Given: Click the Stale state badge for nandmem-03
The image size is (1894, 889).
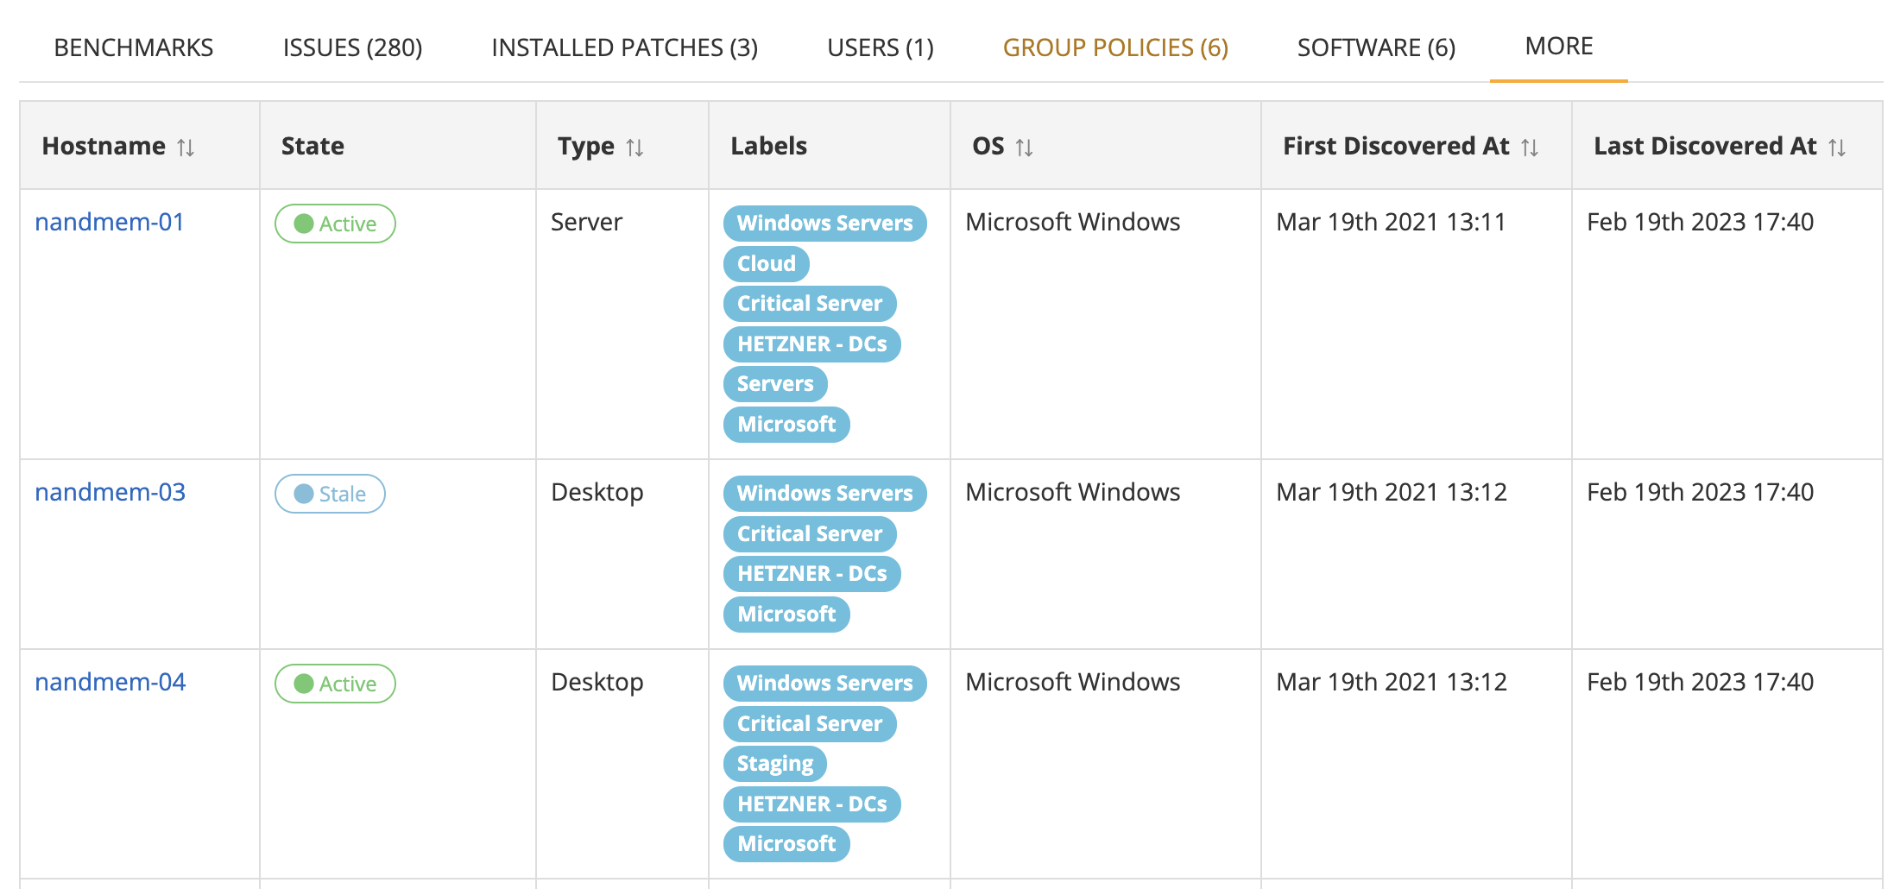Looking at the screenshot, I should point(330,494).
